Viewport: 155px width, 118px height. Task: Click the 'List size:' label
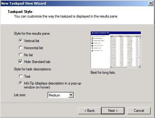(20, 95)
